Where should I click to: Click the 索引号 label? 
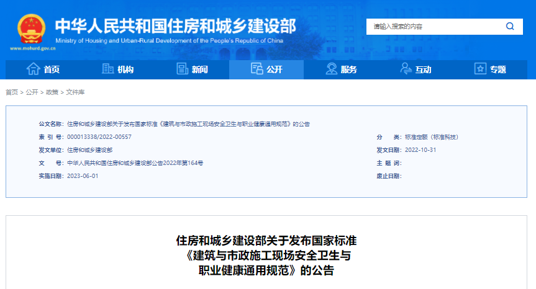52,137
